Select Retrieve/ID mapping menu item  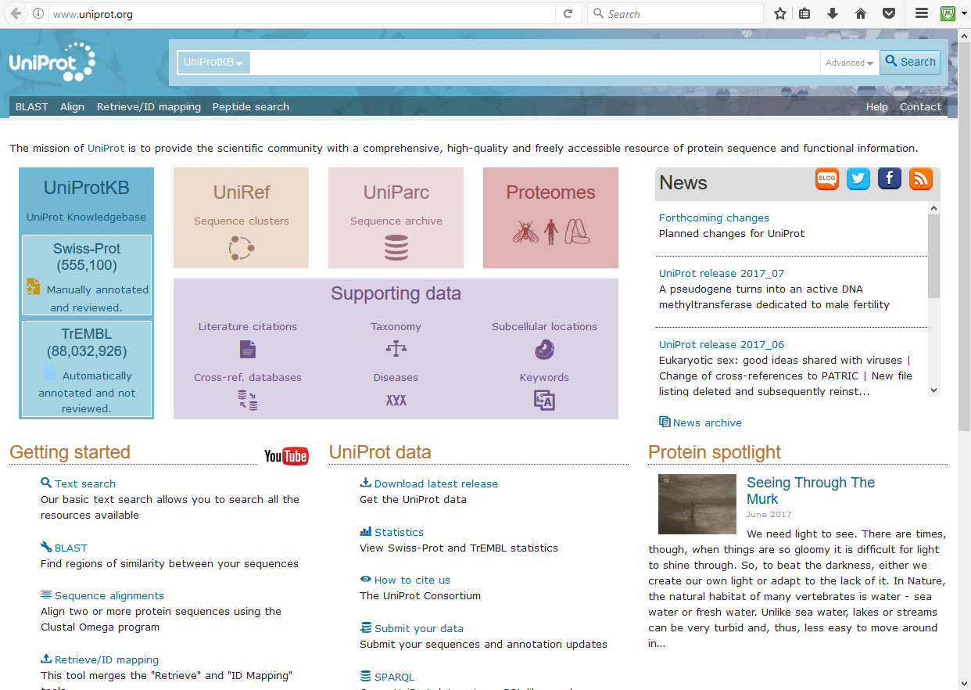click(149, 107)
